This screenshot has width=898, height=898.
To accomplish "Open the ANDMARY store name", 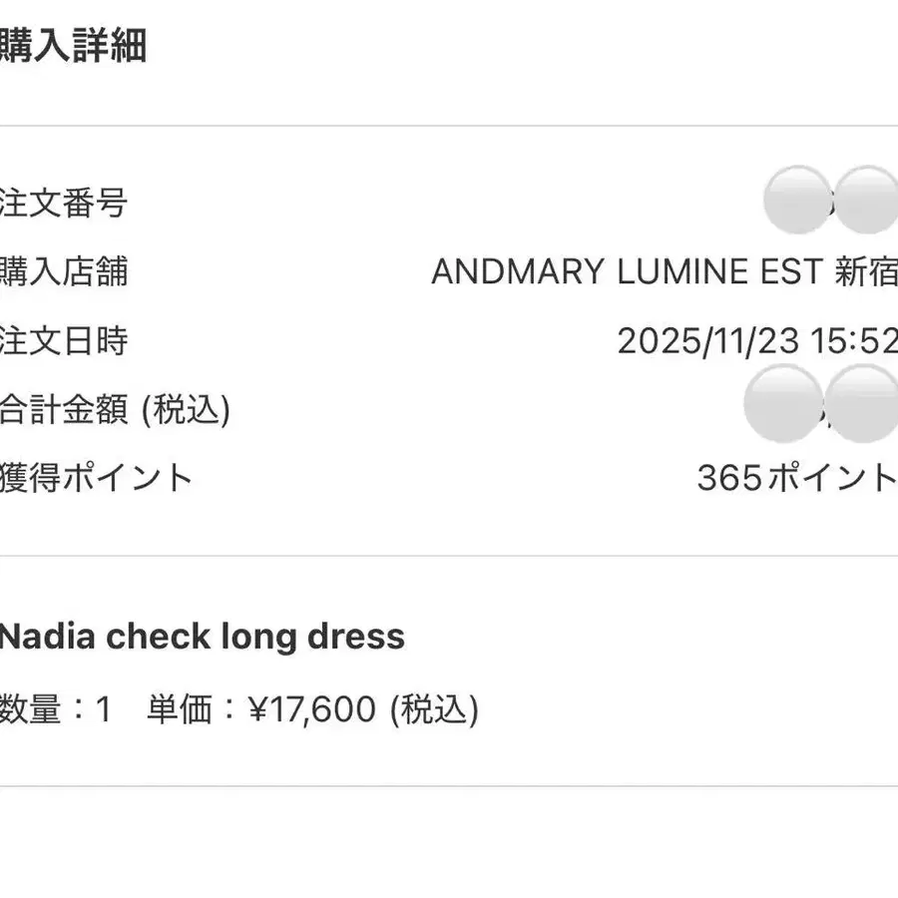I will coord(517,271).
